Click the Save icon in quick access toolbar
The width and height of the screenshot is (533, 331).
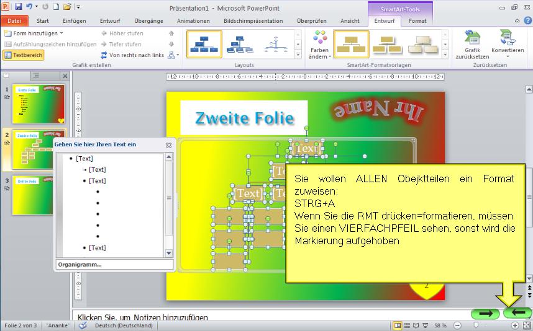[x=18, y=7]
